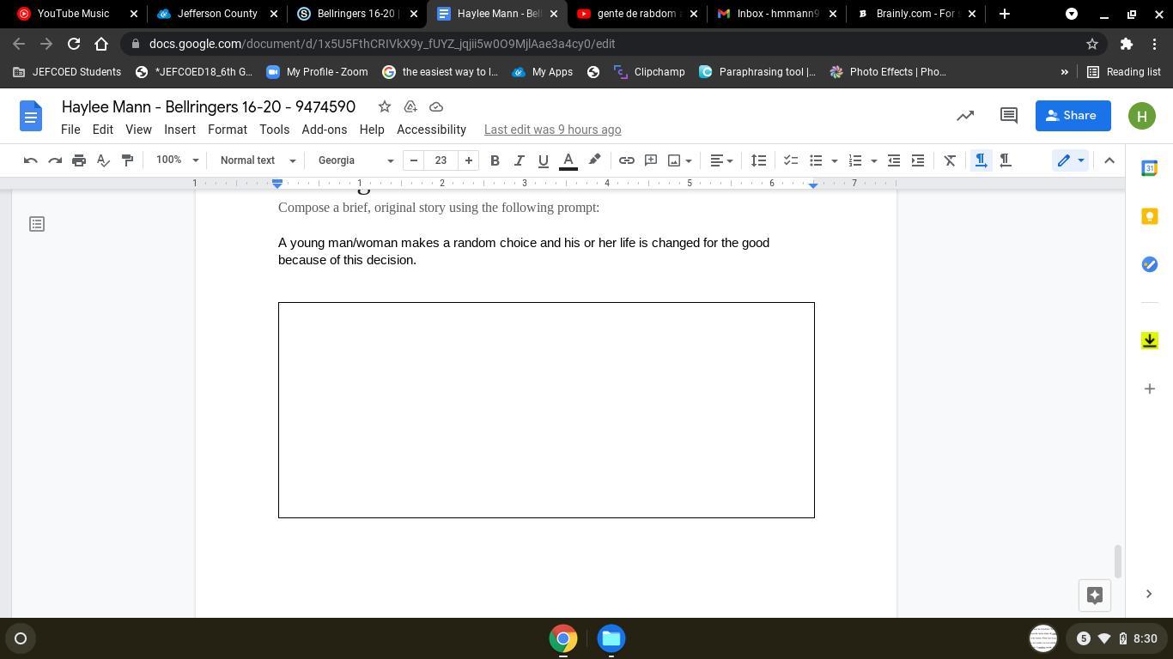Click the blue Share button

pyautogui.click(x=1073, y=116)
